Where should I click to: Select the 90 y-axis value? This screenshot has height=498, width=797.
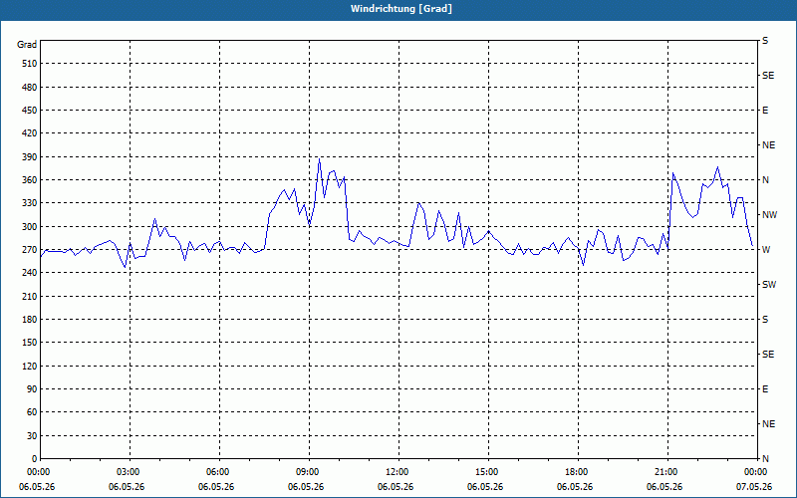pos(32,389)
